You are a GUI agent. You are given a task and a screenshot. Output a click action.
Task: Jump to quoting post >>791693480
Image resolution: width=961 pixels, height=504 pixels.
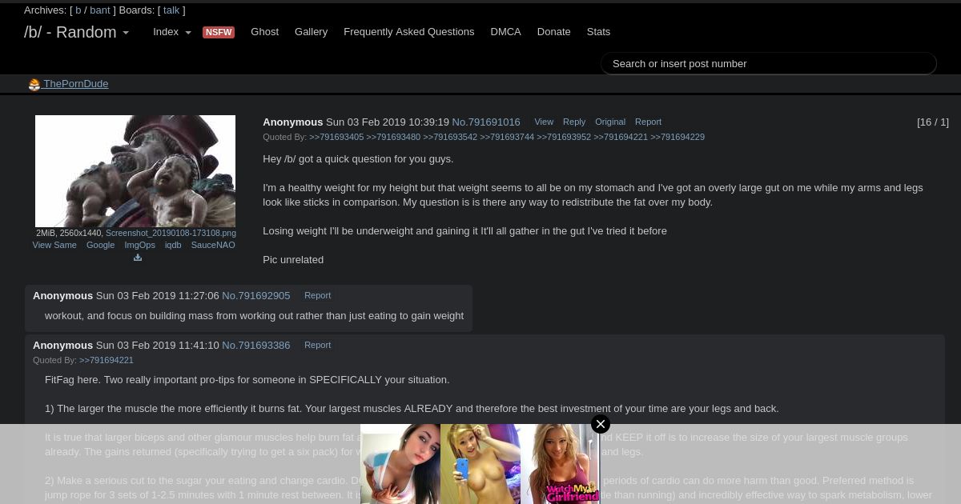click(x=393, y=137)
